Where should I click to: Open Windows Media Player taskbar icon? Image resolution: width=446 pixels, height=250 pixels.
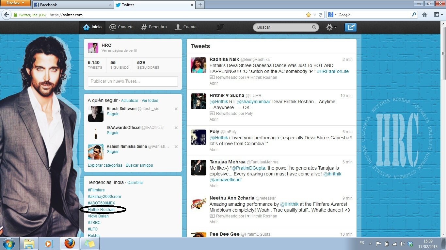click(49, 243)
